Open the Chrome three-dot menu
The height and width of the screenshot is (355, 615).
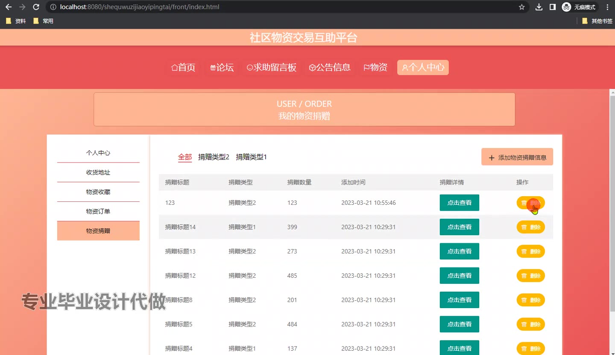point(607,7)
